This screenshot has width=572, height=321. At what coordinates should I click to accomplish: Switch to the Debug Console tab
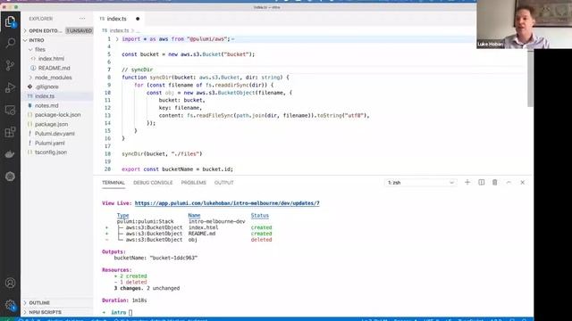153,183
